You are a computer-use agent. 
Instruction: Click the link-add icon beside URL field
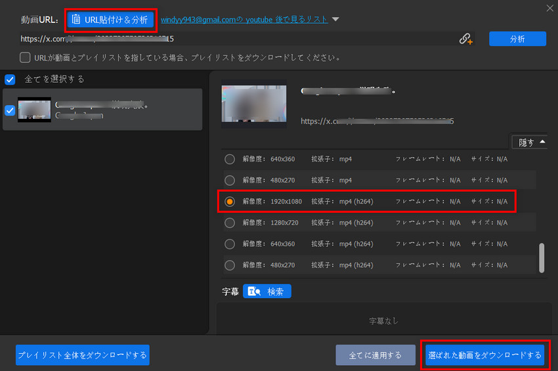pyautogui.click(x=465, y=39)
